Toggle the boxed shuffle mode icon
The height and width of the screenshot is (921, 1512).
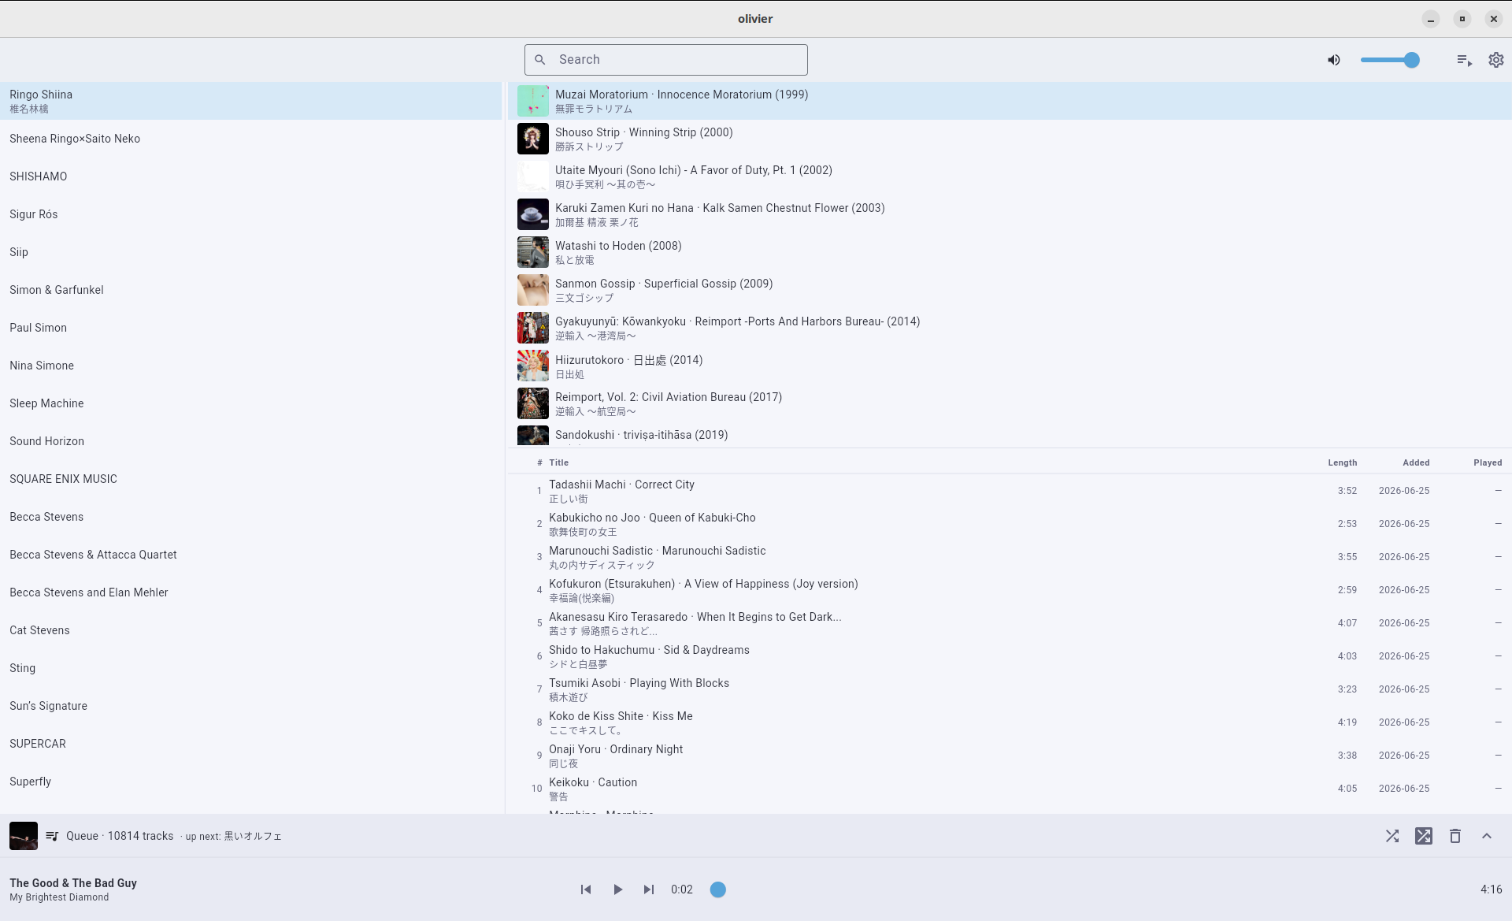click(1424, 836)
